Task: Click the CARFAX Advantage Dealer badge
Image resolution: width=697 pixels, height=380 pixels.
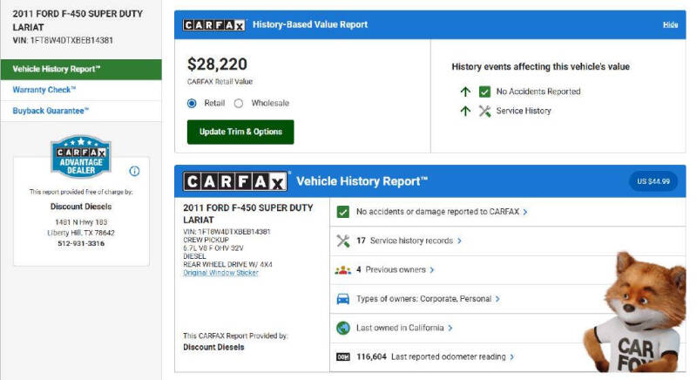Action: (80, 158)
